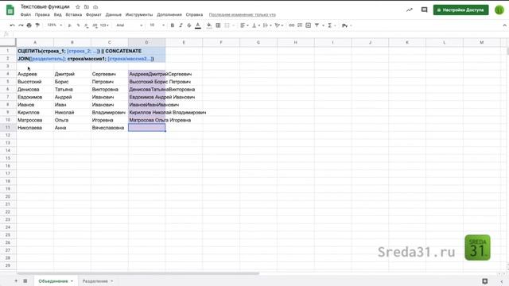The width and height of the screenshot is (509, 286).
Task: Click the all sheets list button
Action: [25, 280]
